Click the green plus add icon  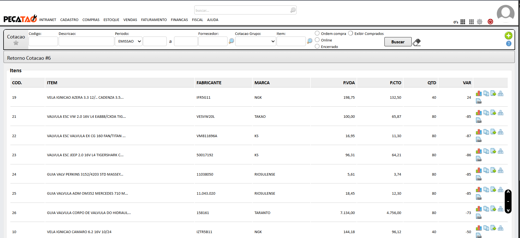pyautogui.click(x=508, y=35)
